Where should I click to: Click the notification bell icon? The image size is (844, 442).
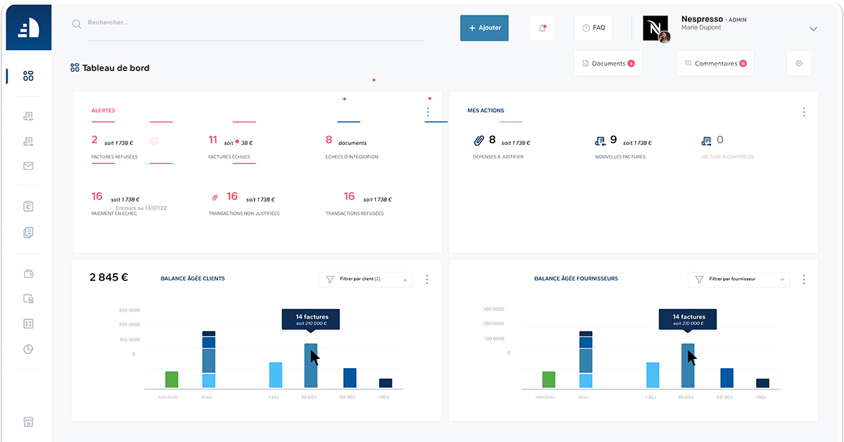click(x=542, y=27)
